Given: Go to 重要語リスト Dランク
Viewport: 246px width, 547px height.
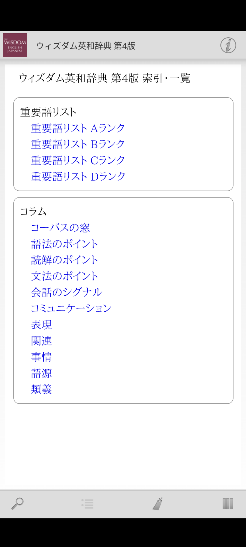Looking at the screenshot, I should [x=78, y=177].
